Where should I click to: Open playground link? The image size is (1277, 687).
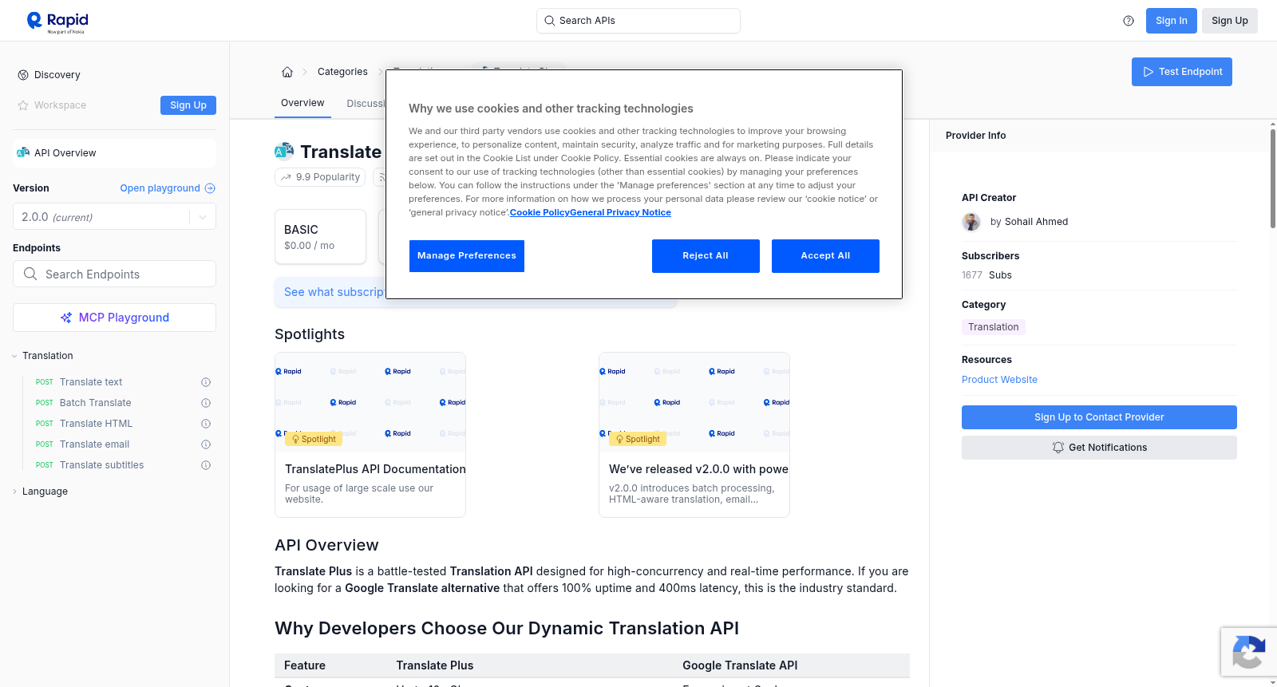168,188
